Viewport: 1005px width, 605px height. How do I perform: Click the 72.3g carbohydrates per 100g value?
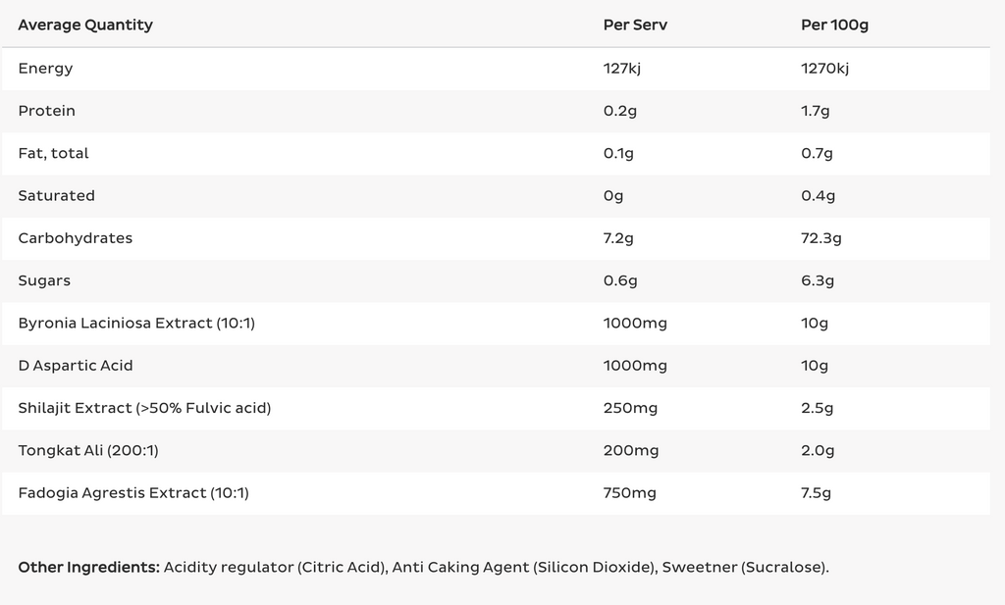click(821, 238)
